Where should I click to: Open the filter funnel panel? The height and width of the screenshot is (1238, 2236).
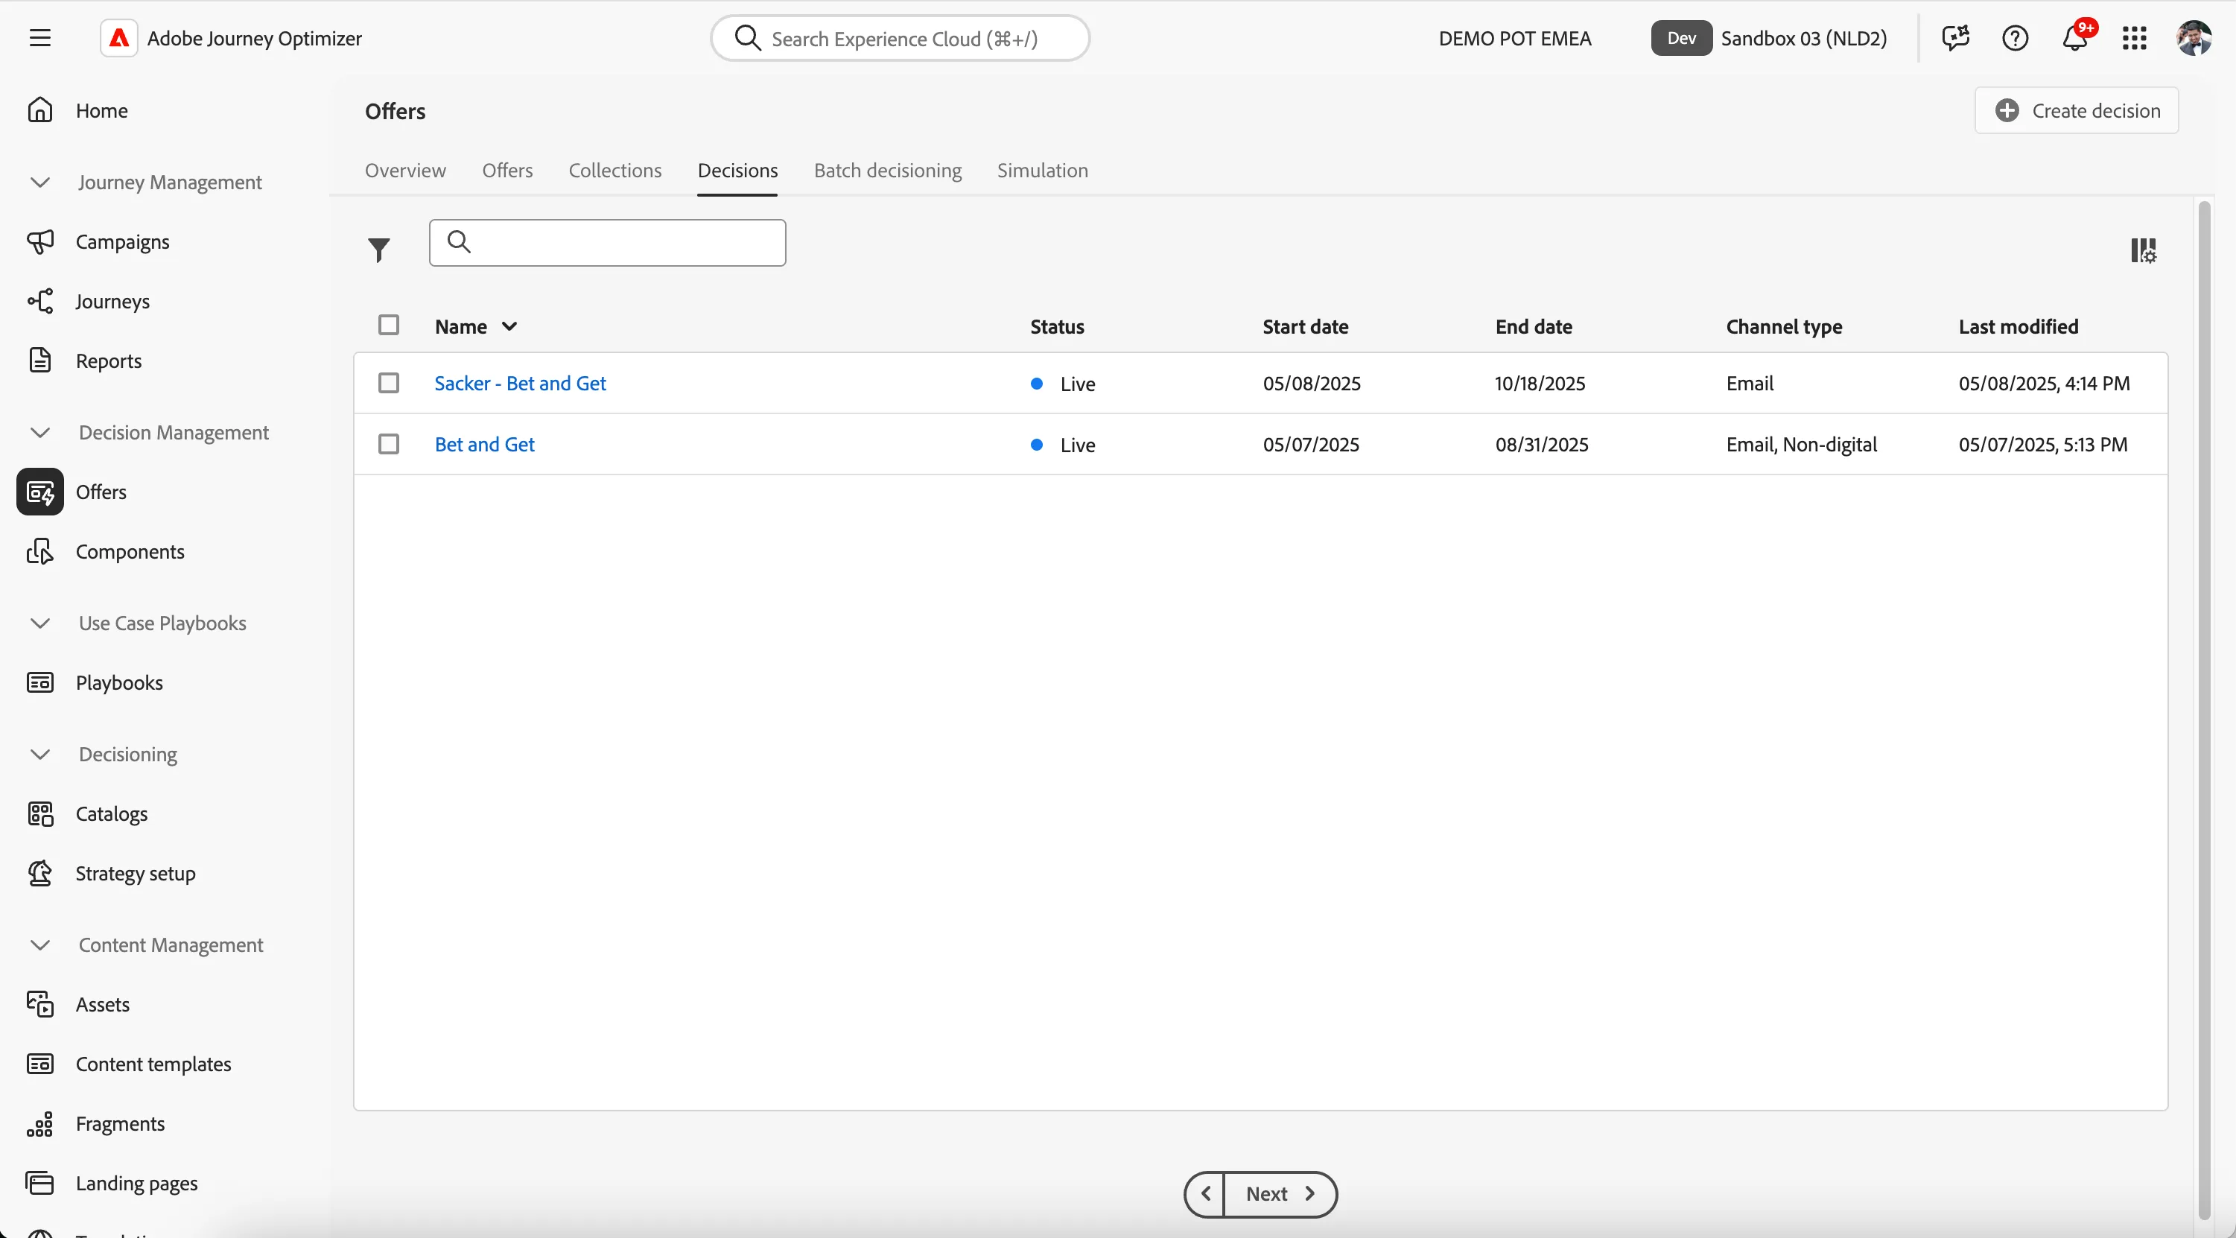tap(378, 250)
